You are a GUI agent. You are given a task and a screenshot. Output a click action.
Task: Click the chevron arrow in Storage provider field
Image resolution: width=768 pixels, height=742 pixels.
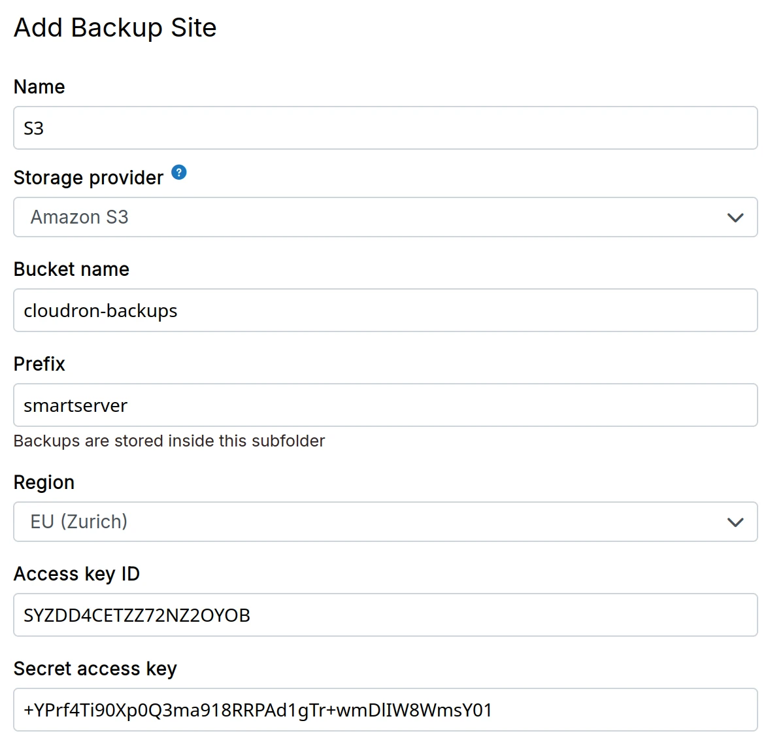[735, 218]
